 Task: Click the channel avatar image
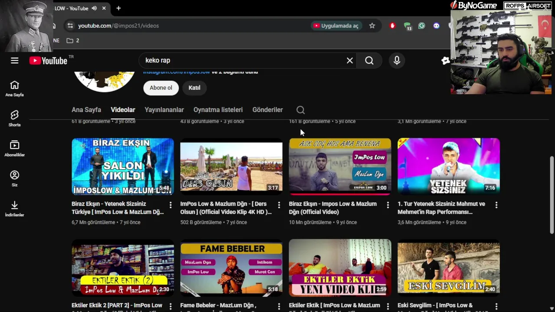(x=104, y=81)
